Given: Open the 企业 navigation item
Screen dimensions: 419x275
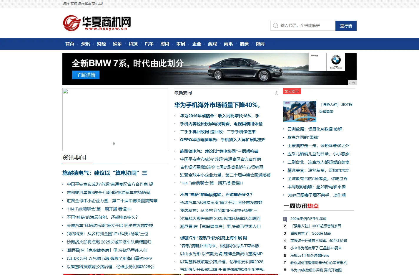Looking at the screenshot, I should (197, 44).
